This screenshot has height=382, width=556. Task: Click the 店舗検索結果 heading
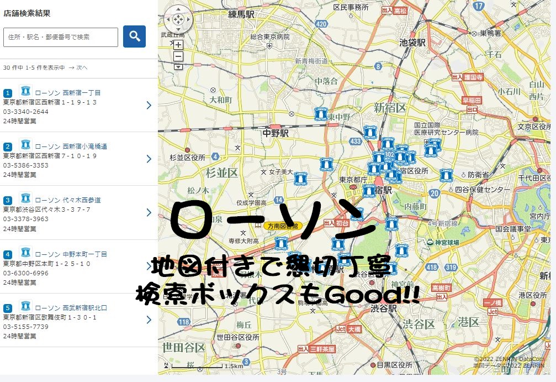[27, 13]
